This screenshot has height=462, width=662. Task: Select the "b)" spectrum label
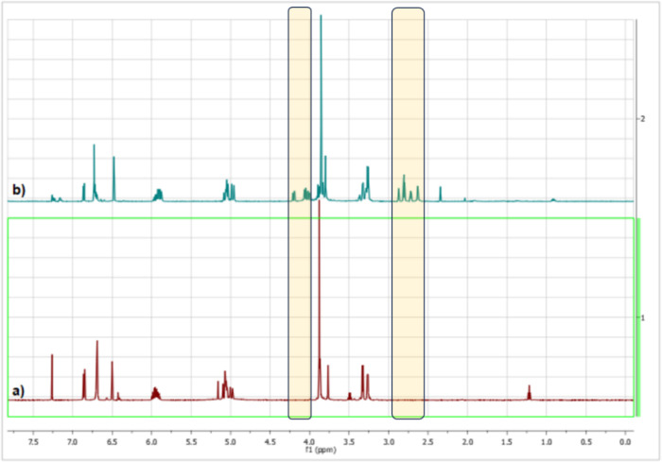tap(19, 190)
